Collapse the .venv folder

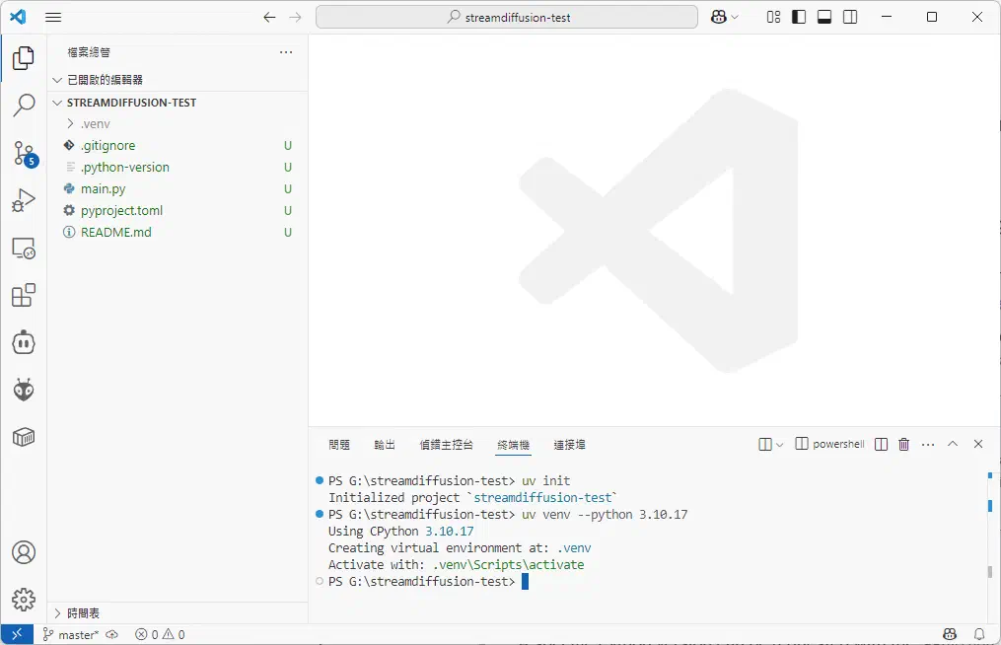coord(95,123)
